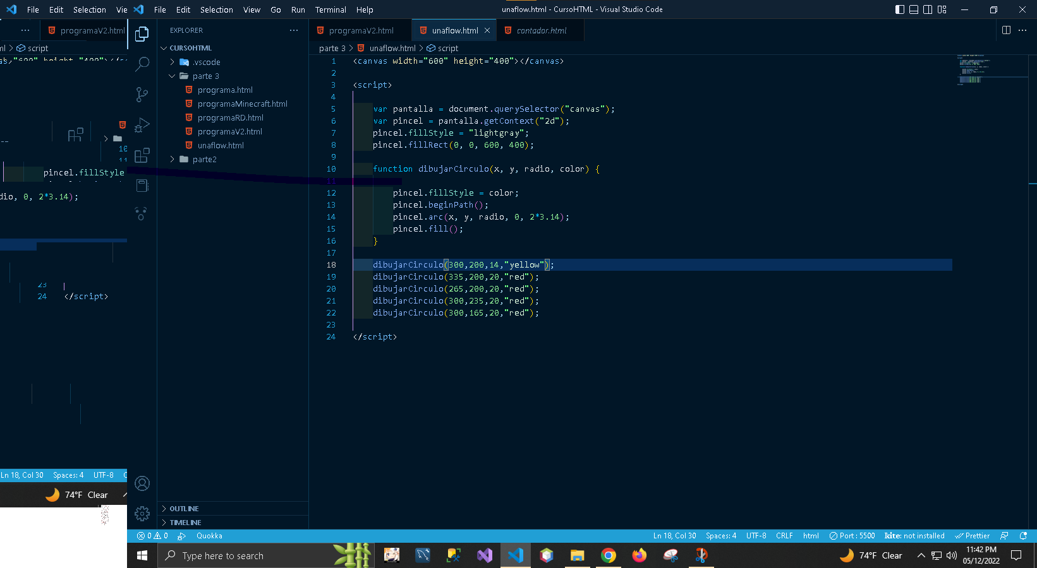Open the Explorer view in the activity bar
This screenshot has height=568, width=1037.
tap(142, 34)
